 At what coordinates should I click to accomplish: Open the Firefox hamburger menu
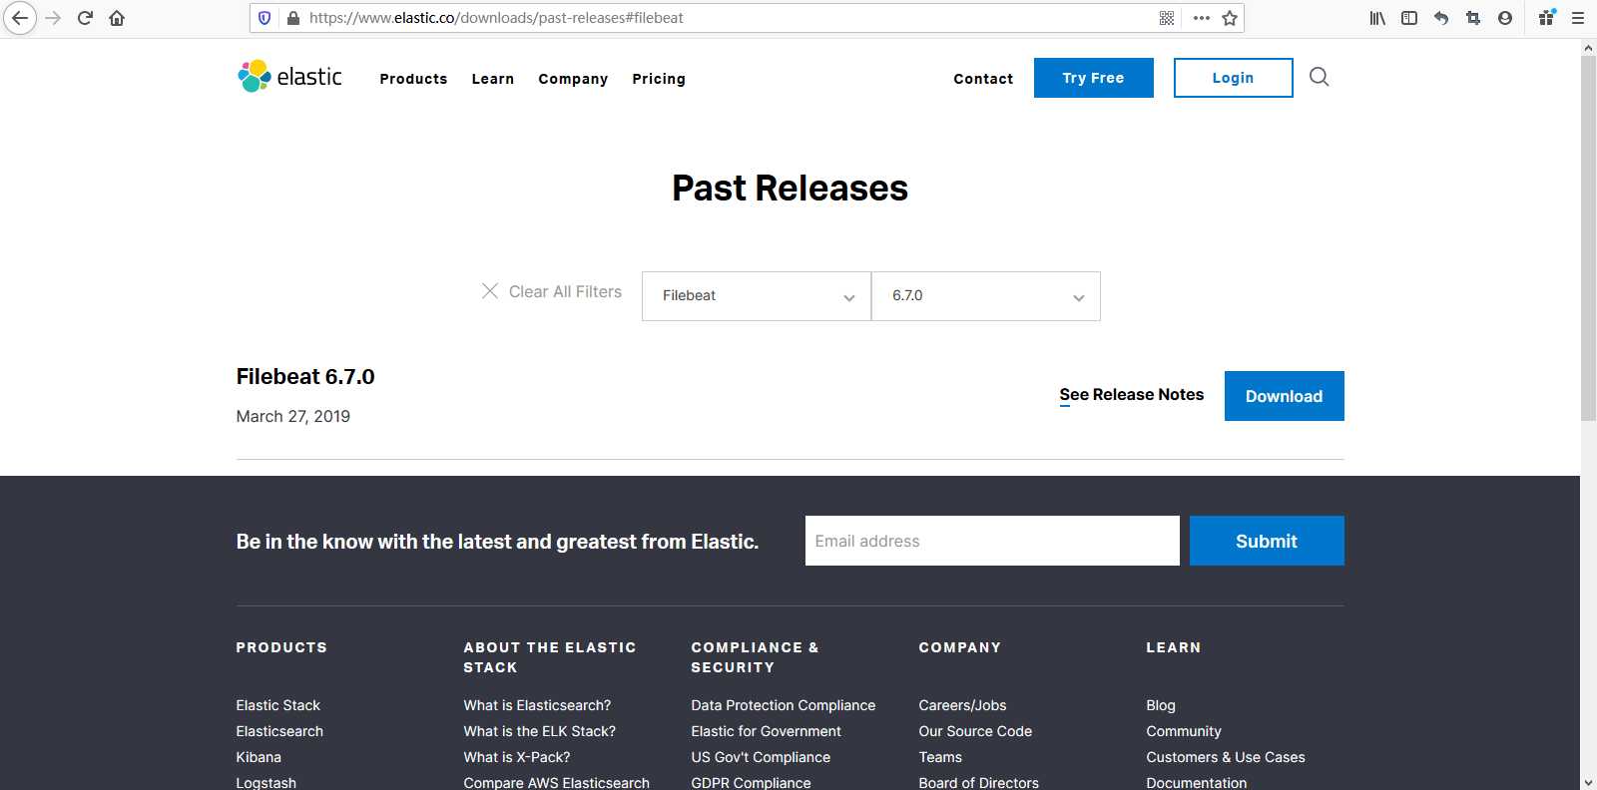1578,18
